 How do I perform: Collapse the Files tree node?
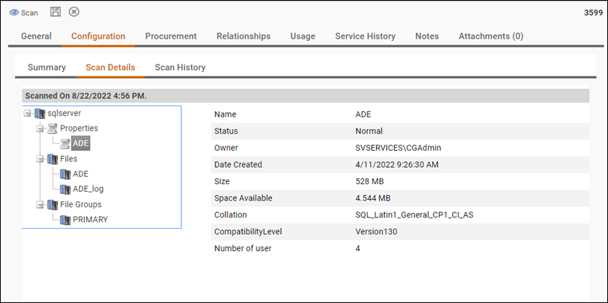40,159
